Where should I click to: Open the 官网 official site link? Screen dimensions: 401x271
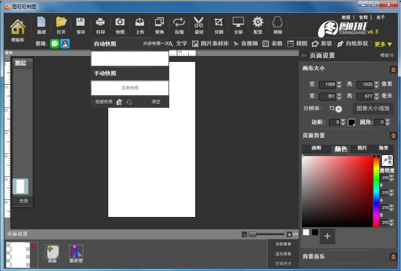363,17
